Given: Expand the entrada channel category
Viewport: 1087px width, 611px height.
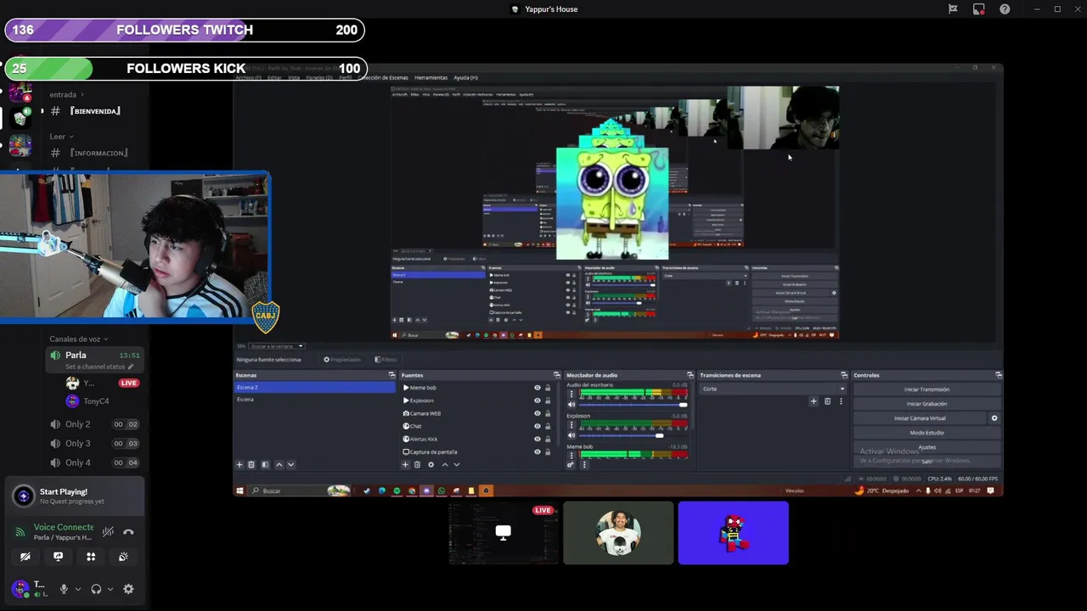Looking at the screenshot, I should click(66, 94).
